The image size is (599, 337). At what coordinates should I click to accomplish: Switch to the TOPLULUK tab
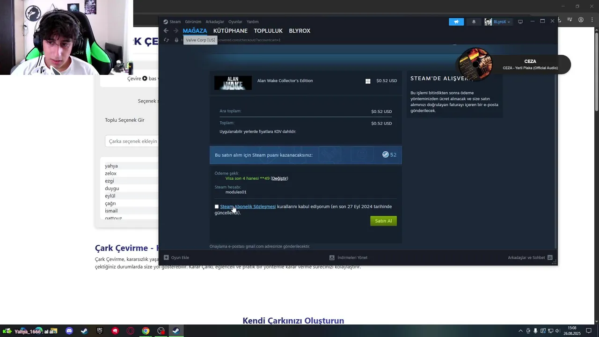click(x=268, y=31)
